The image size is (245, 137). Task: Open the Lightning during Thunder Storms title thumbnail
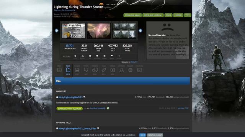(x=73, y=31)
